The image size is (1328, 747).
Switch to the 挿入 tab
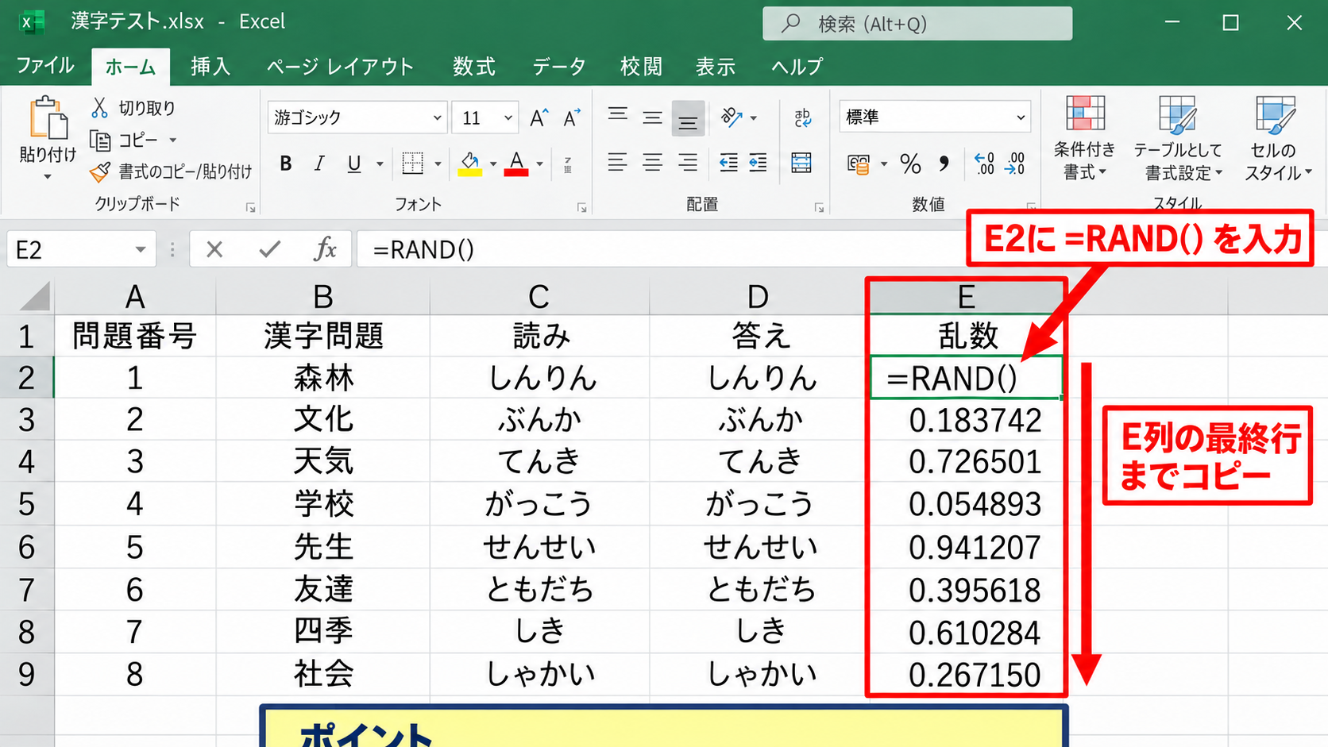point(210,67)
